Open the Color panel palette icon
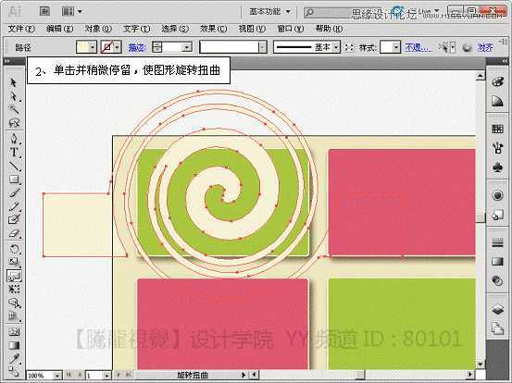The width and height of the screenshot is (512, 383). coord(497,81)
